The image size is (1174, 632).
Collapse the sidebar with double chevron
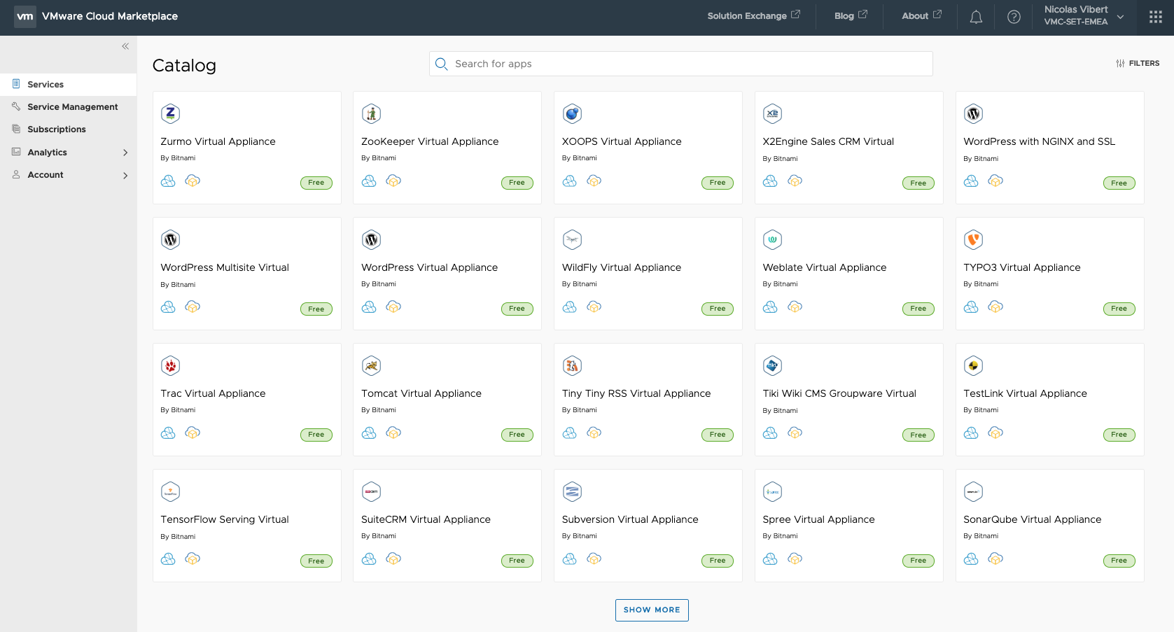[x=125, y=46]
